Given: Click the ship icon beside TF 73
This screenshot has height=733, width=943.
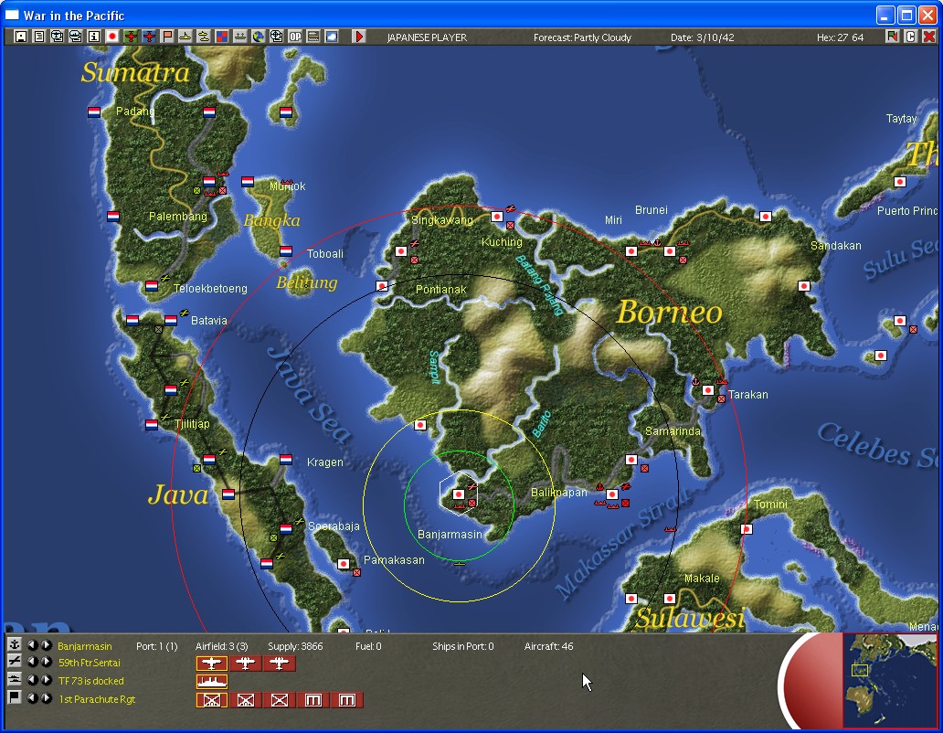Looking at the screenshot, I should pos(15,679).
